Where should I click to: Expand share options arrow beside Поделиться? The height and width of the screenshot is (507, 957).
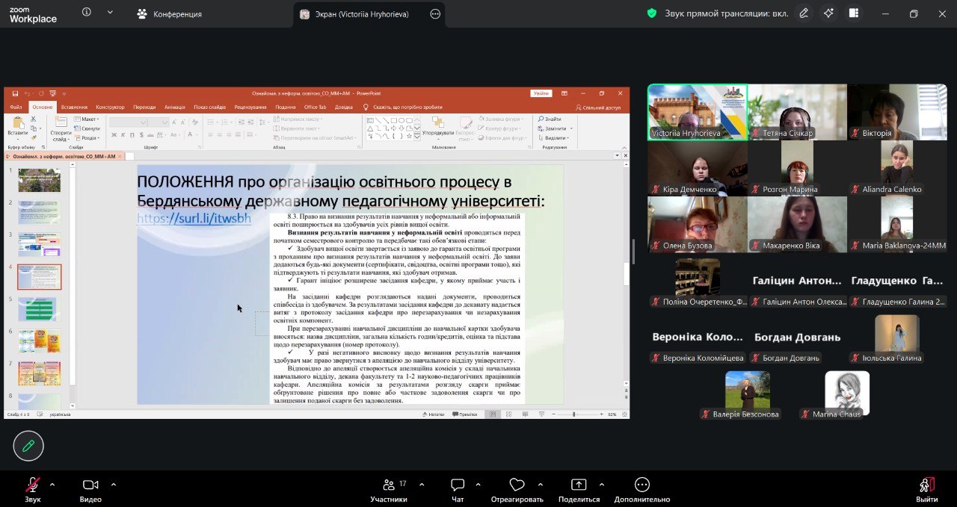(602, 484)
